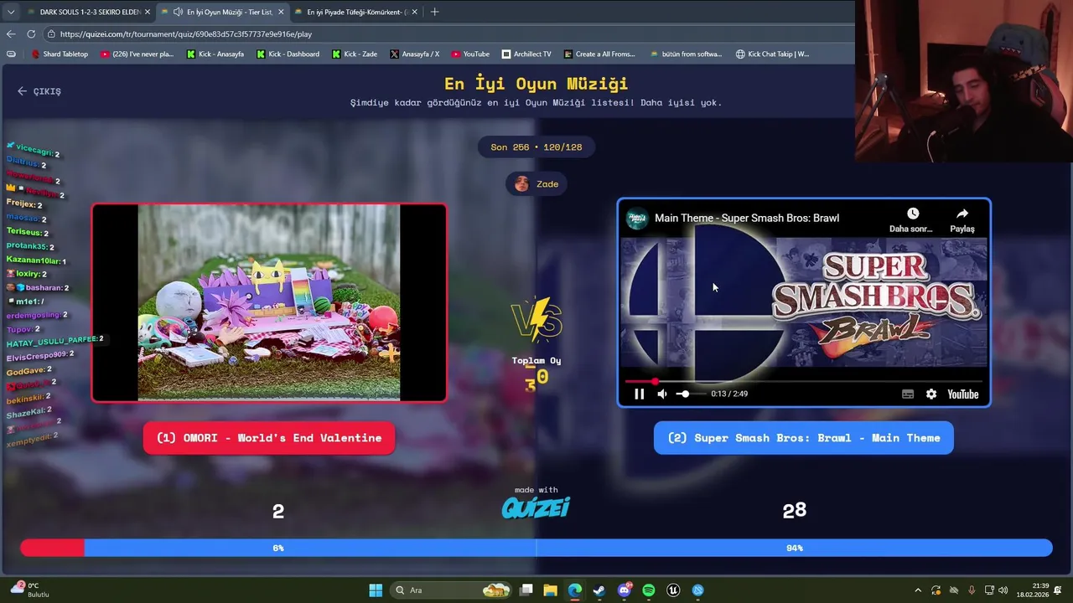Switch to En iyi Piyade Tüfeği tab

pos(355,12)
